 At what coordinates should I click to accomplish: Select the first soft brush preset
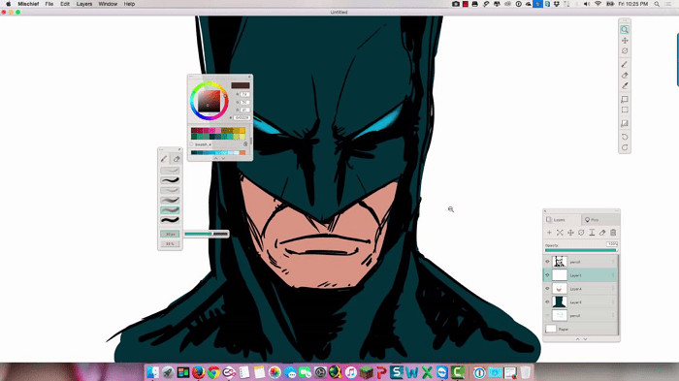click(x=170, y=171)
